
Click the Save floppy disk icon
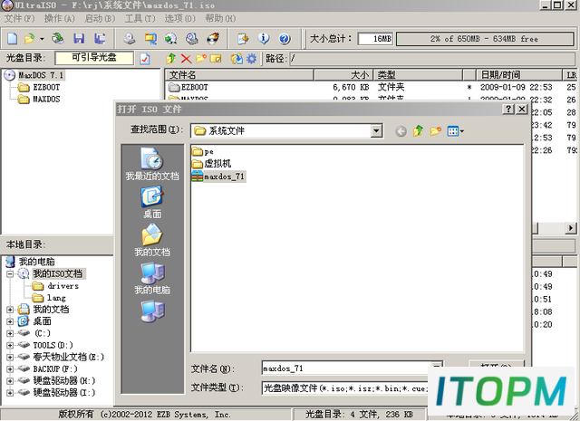[x=79, y=38]
